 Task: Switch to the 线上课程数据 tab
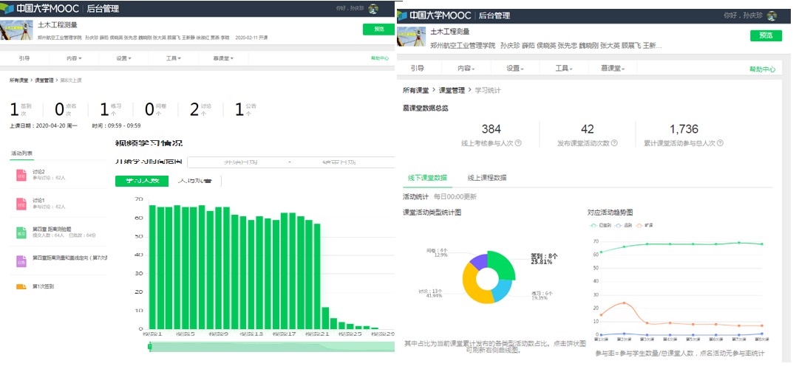pos(487,178)
